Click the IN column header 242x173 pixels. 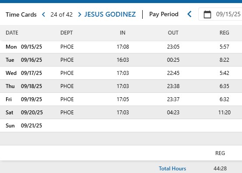[x=123, y=33]
